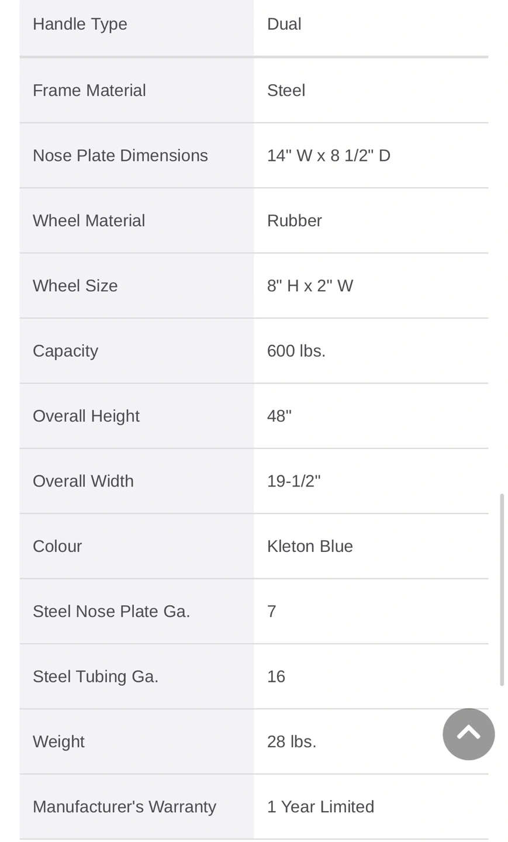Click the 48" overall height value
Viewport: 508px width, 842px height.
(279, 416)
